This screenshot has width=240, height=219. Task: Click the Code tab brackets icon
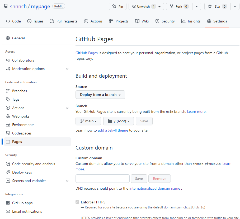[x=8, y=21]
